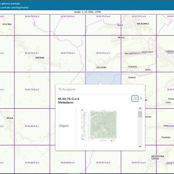Click the Górki Małe place label
174x174 pixels.
click(7, 24)
